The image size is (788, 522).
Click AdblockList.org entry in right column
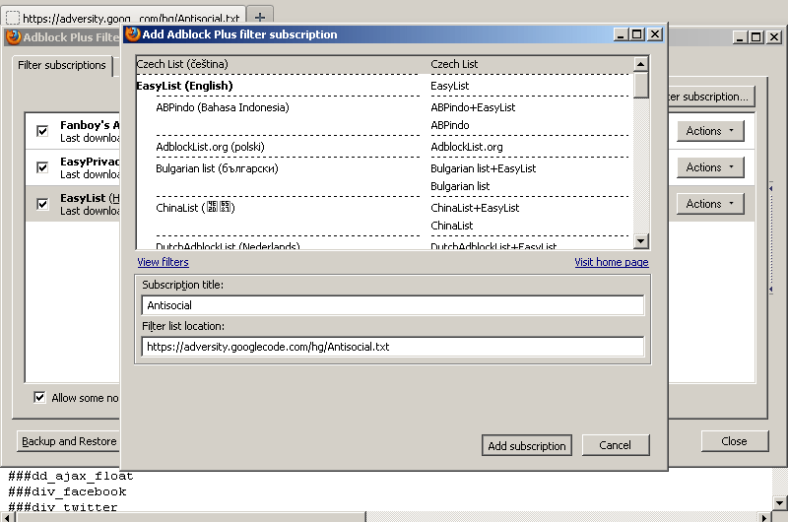pos(466,147)
